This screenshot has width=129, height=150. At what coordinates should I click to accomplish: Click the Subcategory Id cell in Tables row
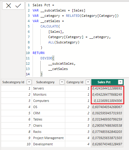point(16,119)
